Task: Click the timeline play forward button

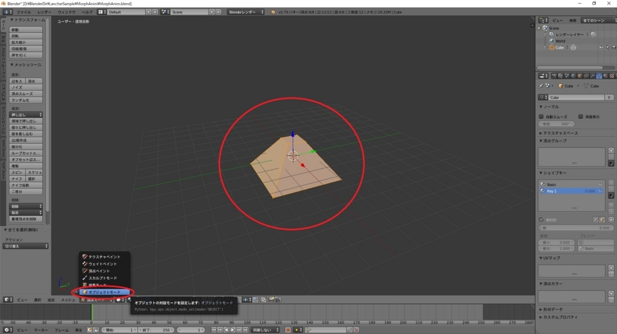Action: pos(233,330)
